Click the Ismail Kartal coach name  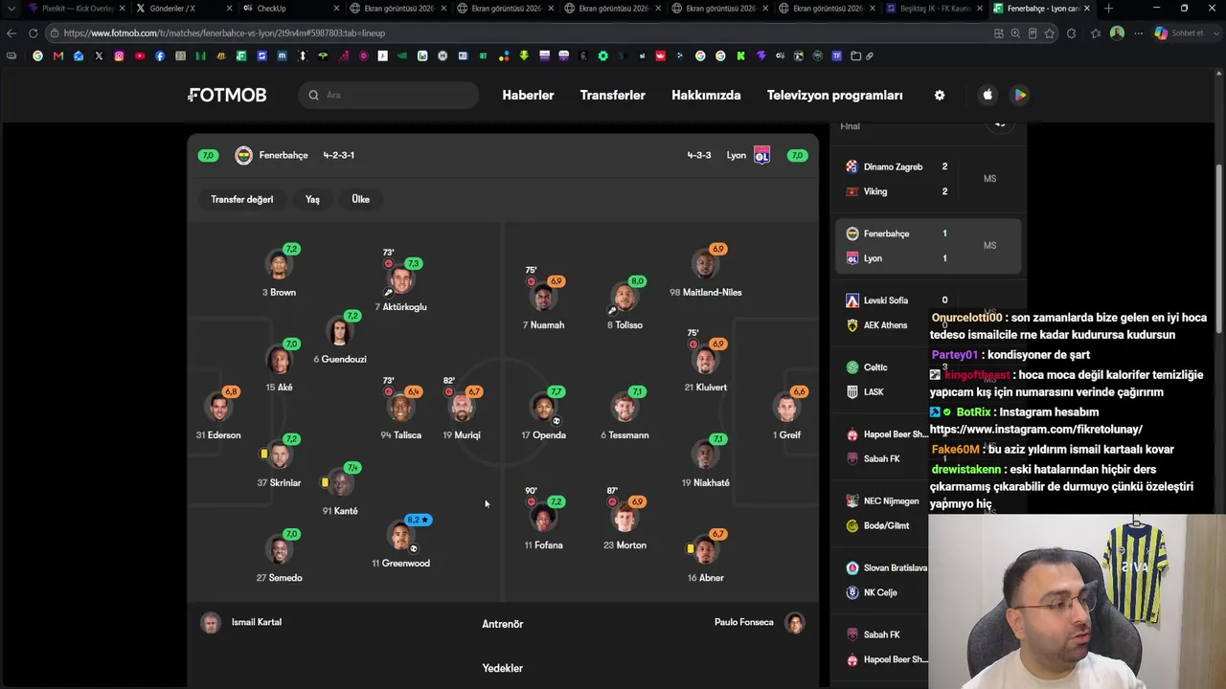coord(257,622)
